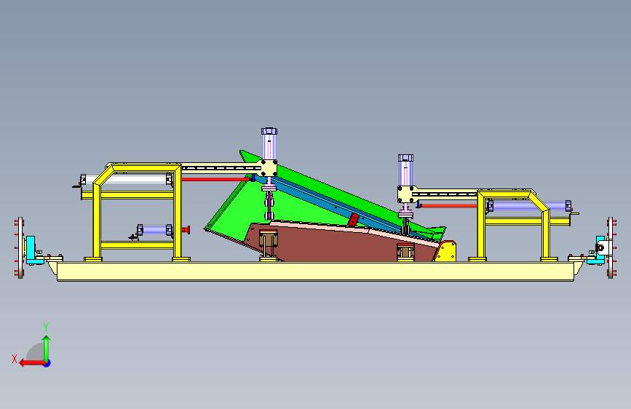
Task: Select the left slotted arm's square mounting plate
Action: coord(269,168)
